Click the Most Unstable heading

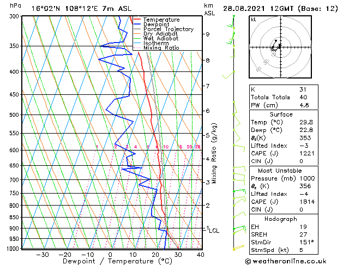coord(280,171)
